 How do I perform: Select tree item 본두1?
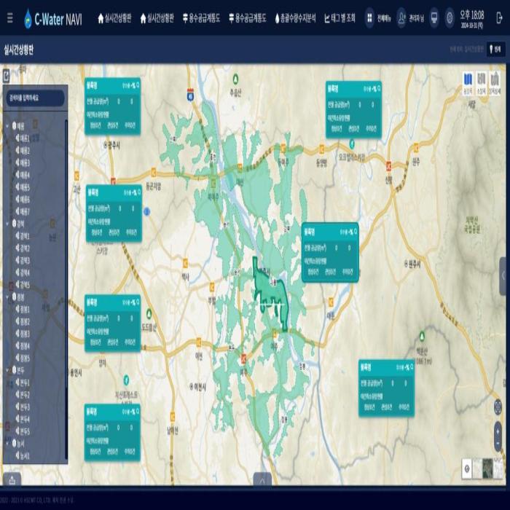(23, 382)
